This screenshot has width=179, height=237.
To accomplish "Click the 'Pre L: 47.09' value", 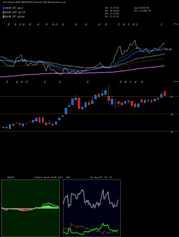I will (x=112, y=14).
